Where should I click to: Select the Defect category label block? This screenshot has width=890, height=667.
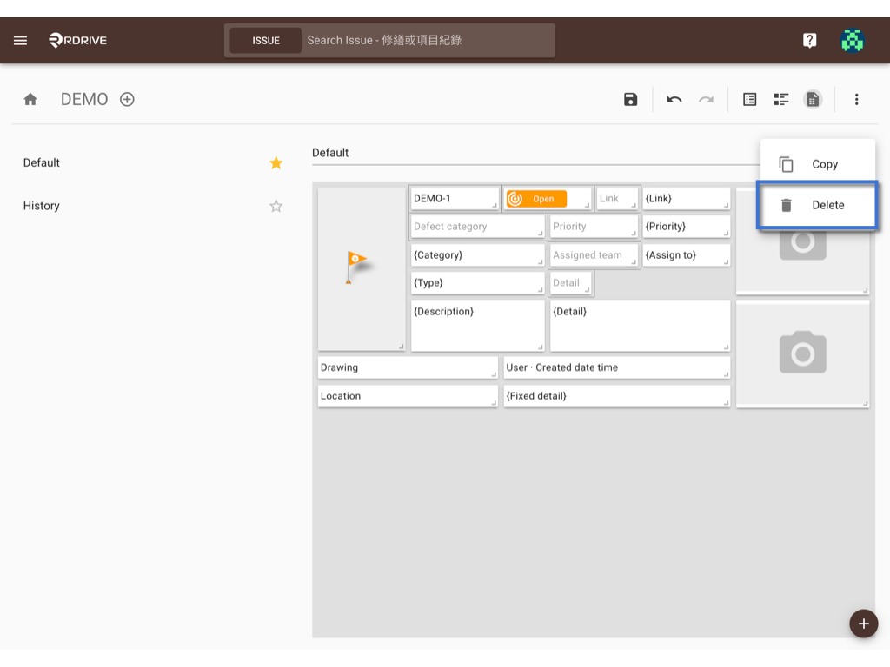(477, 227)
